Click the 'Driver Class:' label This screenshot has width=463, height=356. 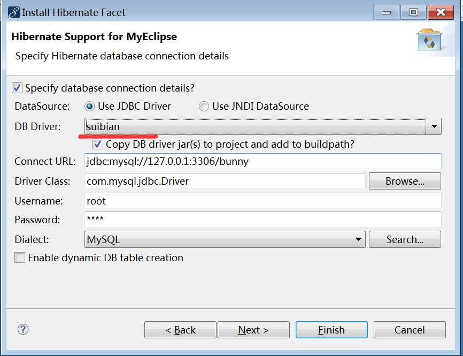[x=43, y=181]
